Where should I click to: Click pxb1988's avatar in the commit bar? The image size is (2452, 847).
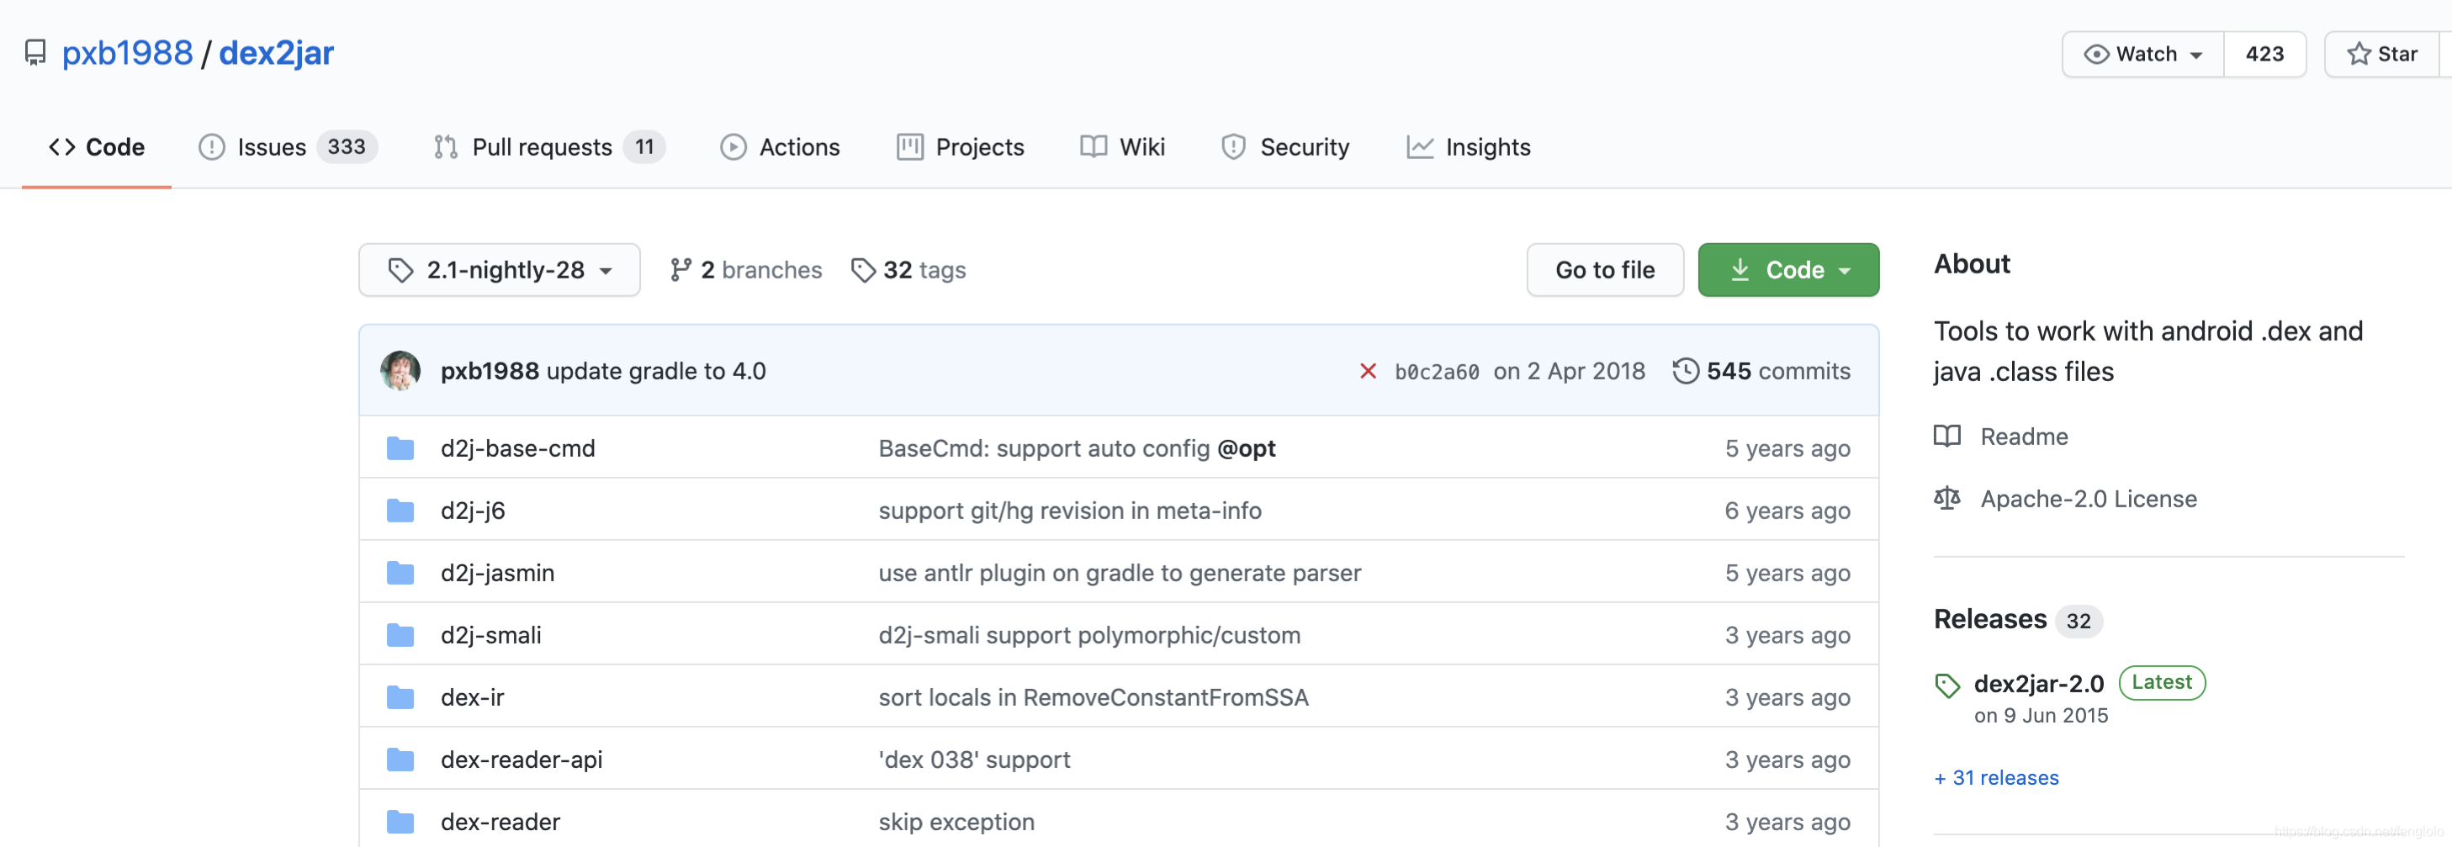click(400, 371)
